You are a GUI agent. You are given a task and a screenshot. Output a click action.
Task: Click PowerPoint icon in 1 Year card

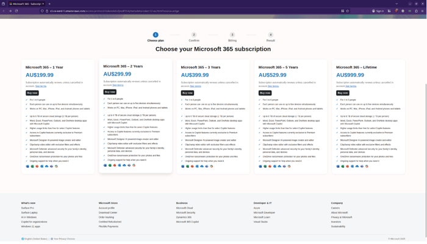[x=37, y=166]
